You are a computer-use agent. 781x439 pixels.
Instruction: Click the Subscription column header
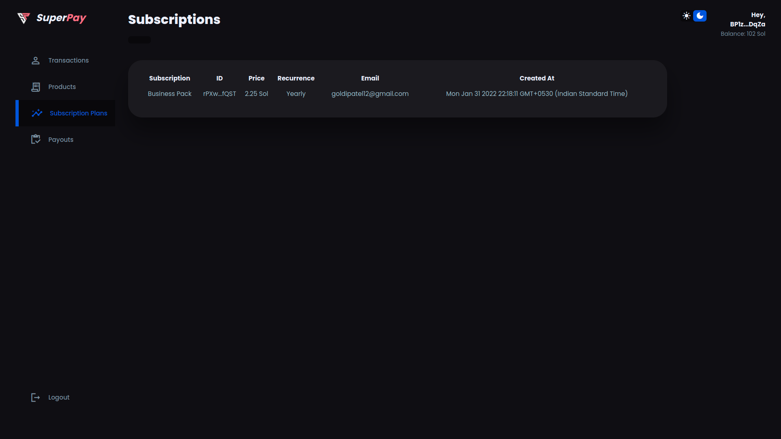170,78
